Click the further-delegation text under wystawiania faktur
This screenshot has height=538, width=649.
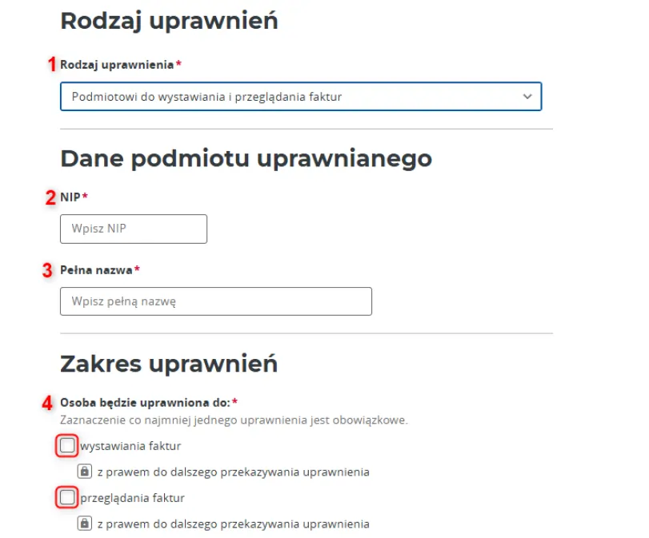coord(233,472)
